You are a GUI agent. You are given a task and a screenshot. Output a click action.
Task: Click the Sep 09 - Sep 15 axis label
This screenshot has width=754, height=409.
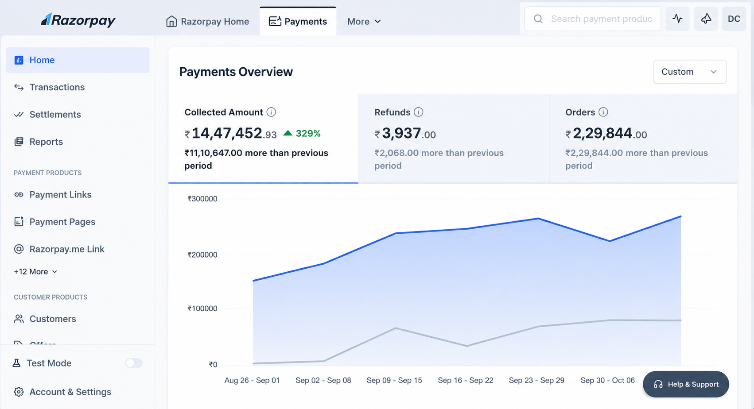pos(394,380)
